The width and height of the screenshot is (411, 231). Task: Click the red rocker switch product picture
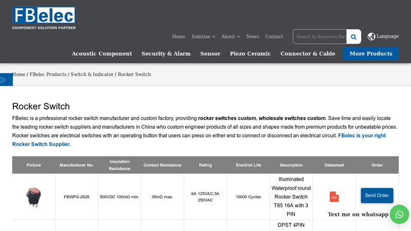[33, 197]
